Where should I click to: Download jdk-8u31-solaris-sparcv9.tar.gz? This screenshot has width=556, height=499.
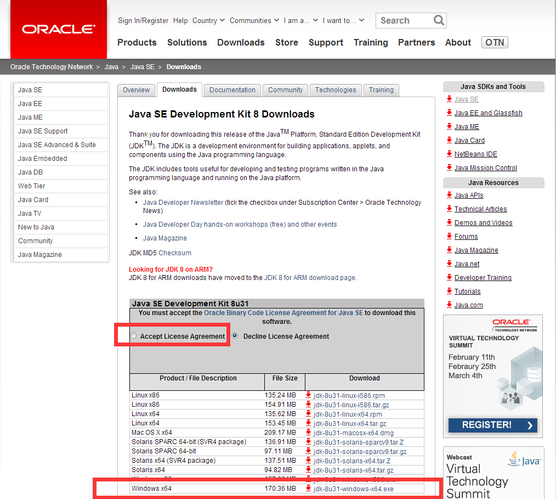pos(360,451)
